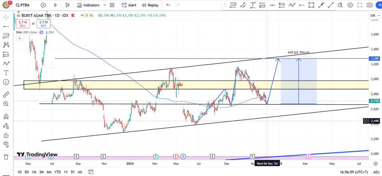
Task: Open the patterns tools in left sidebar
Action: tap(6, 45)
